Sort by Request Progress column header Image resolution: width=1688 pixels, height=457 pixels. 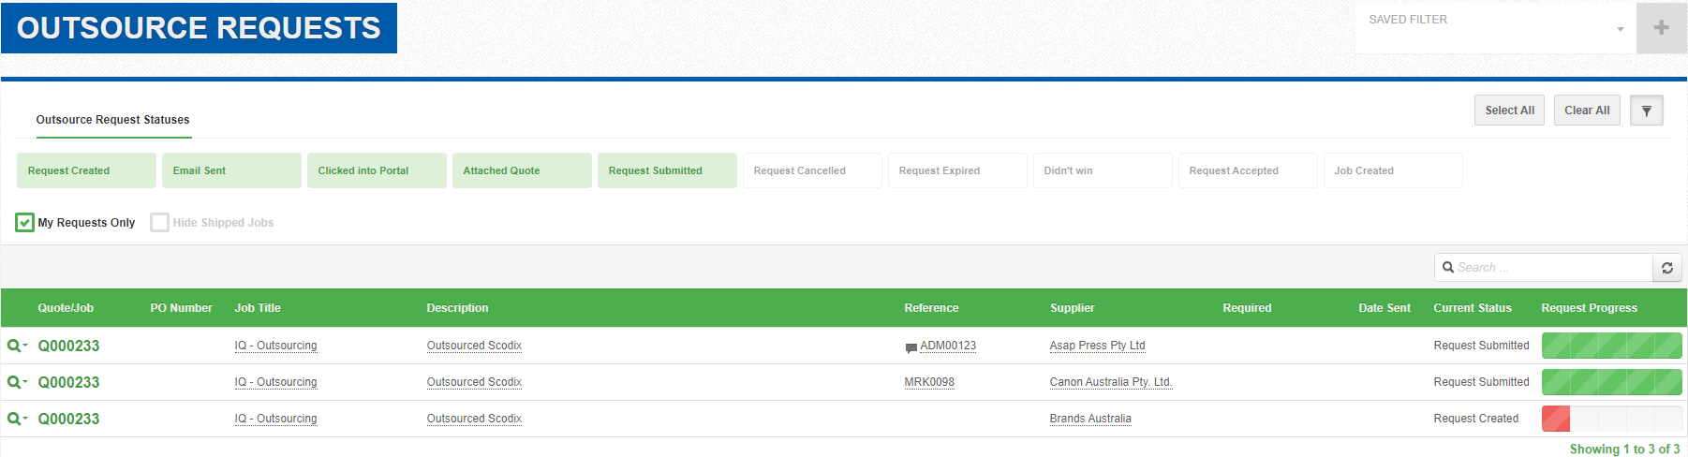point(1589,308)
